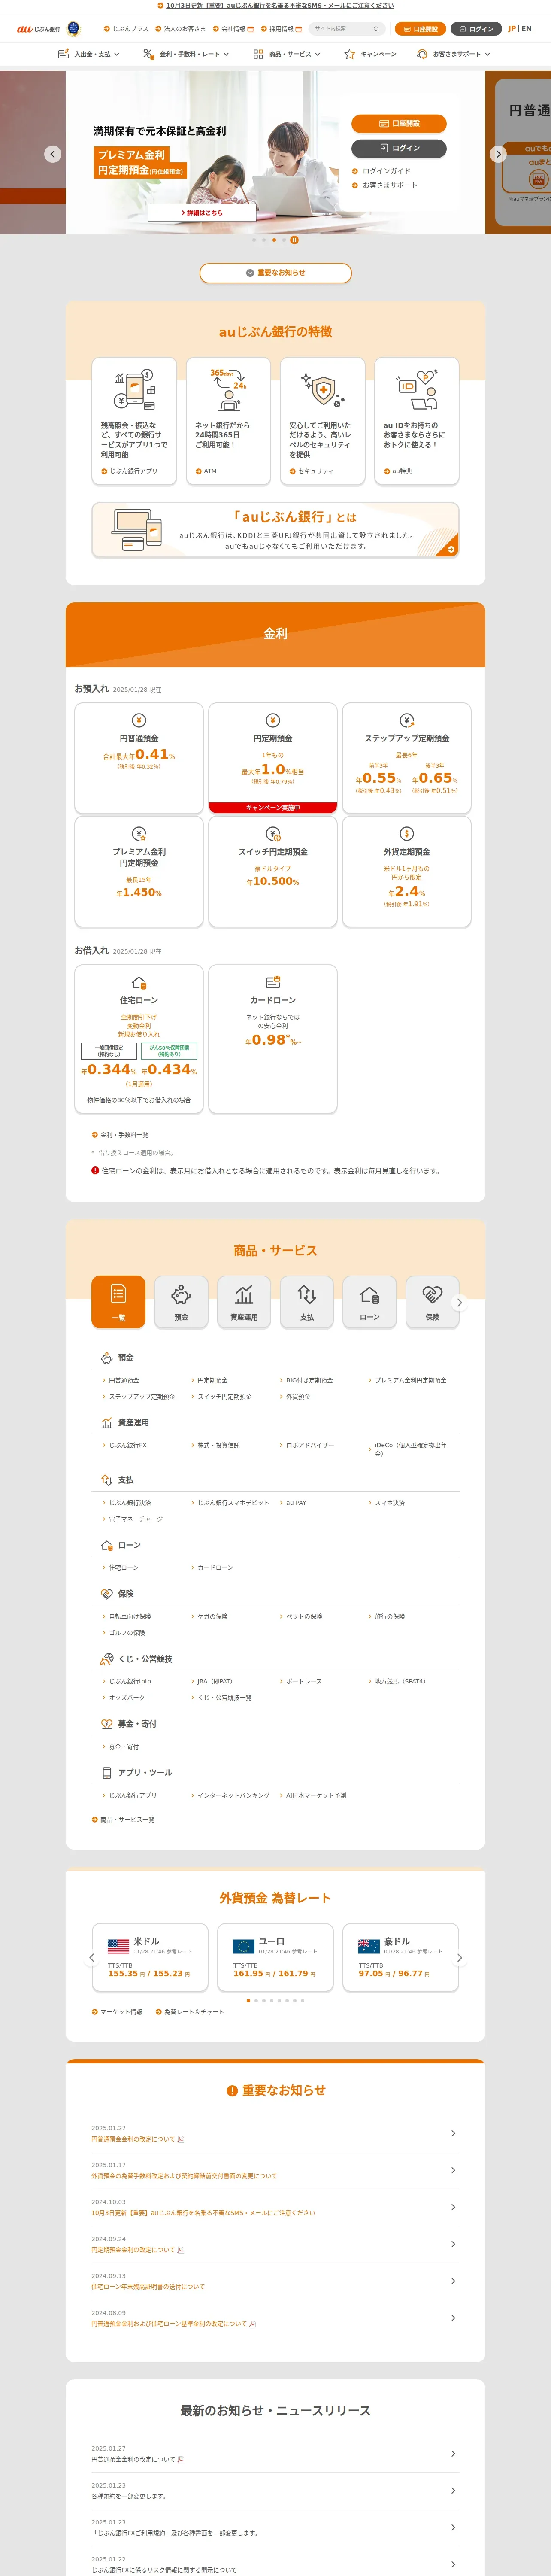Expand the お客さまサポート menu
This screenshot has height=2576, width=551.
click(454, 54)
